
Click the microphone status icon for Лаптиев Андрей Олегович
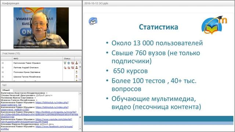click(65, 67)
